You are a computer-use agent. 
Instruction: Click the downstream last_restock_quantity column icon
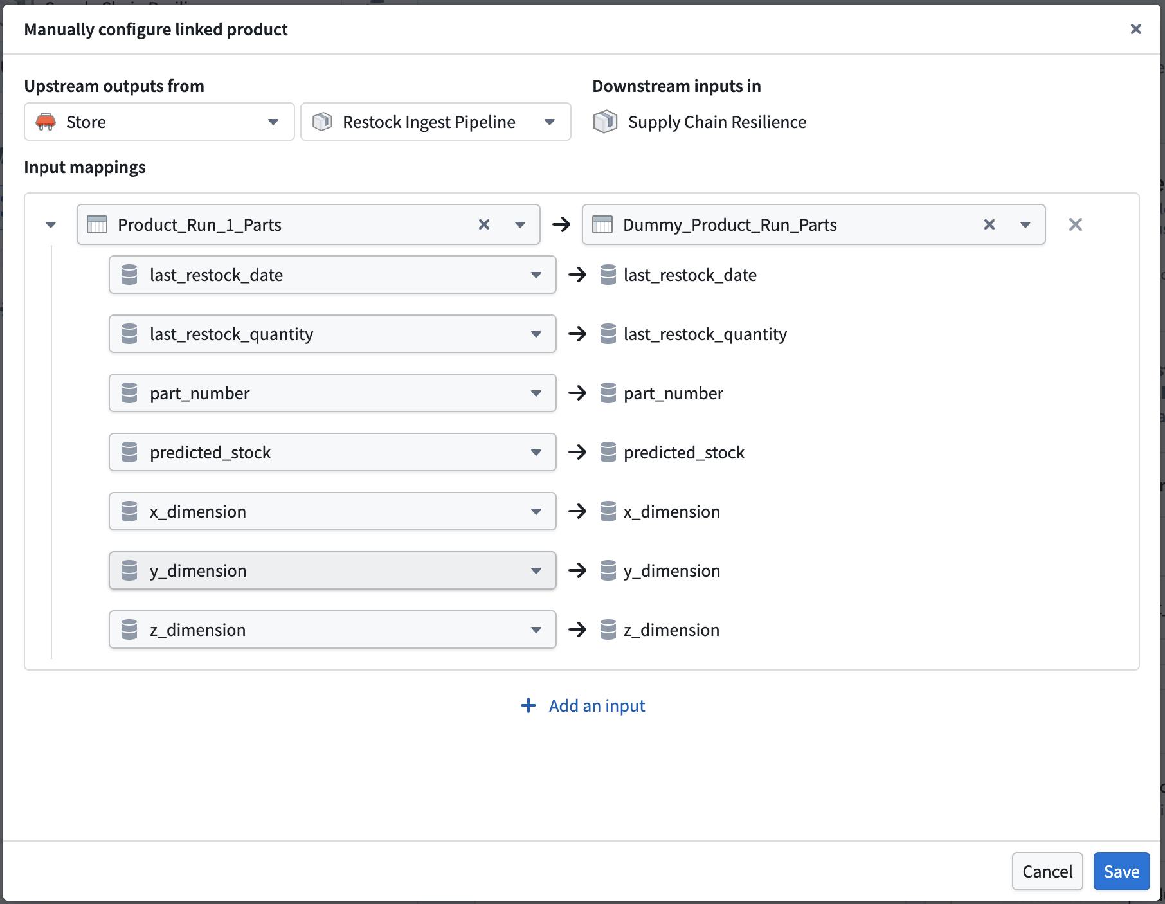[x=608, y=334]
